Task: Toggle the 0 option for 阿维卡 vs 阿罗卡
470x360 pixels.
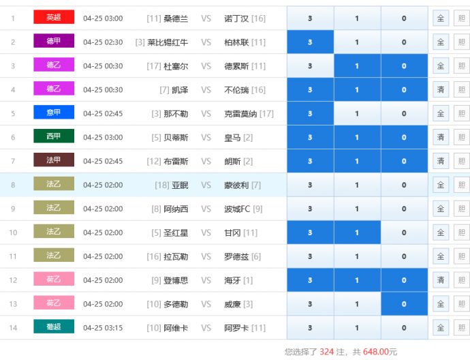Action: point(404,328)
